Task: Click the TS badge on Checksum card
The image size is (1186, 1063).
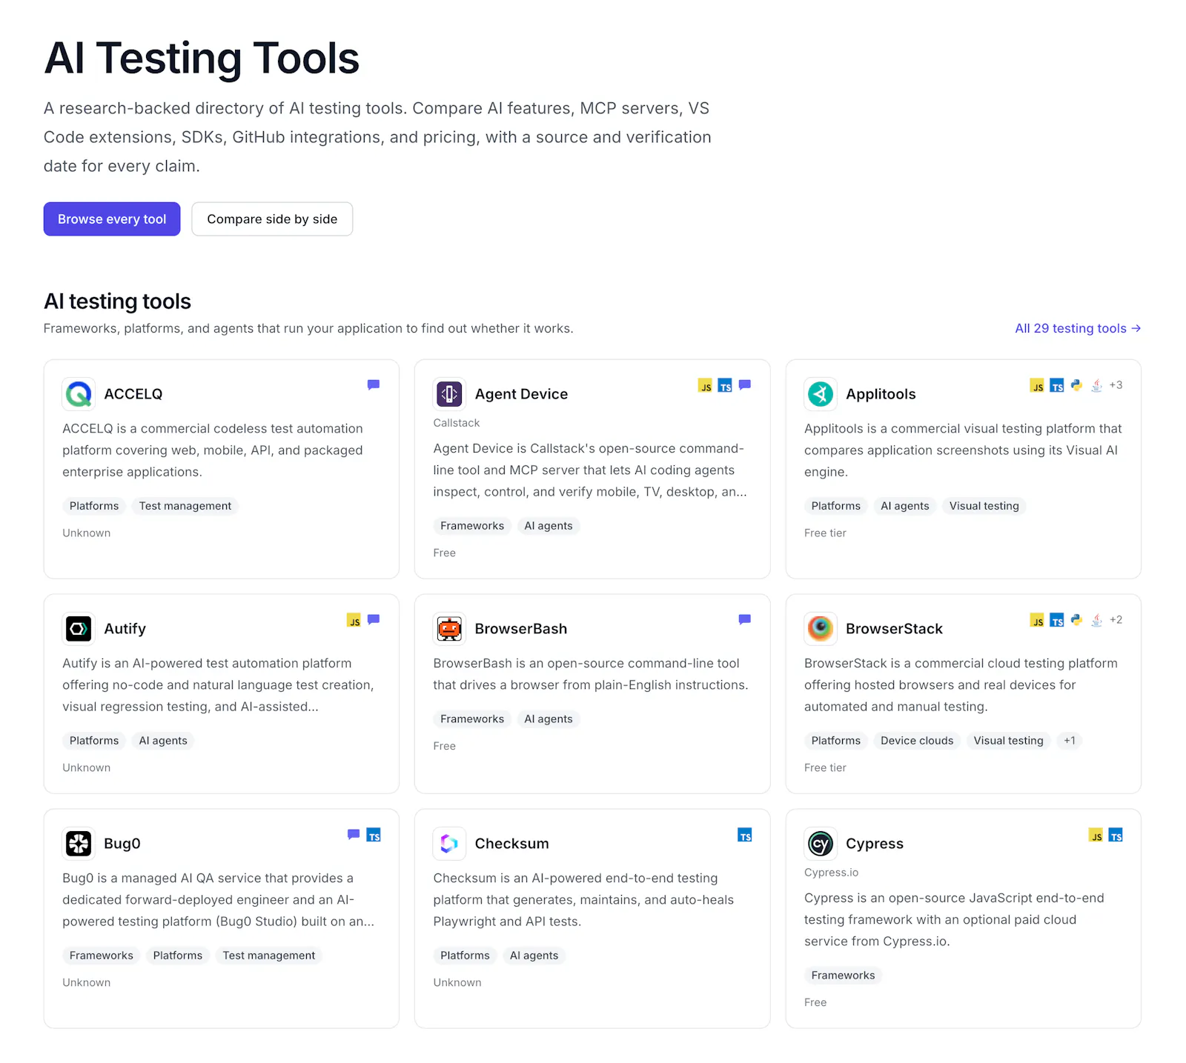Action: [745, 835]
